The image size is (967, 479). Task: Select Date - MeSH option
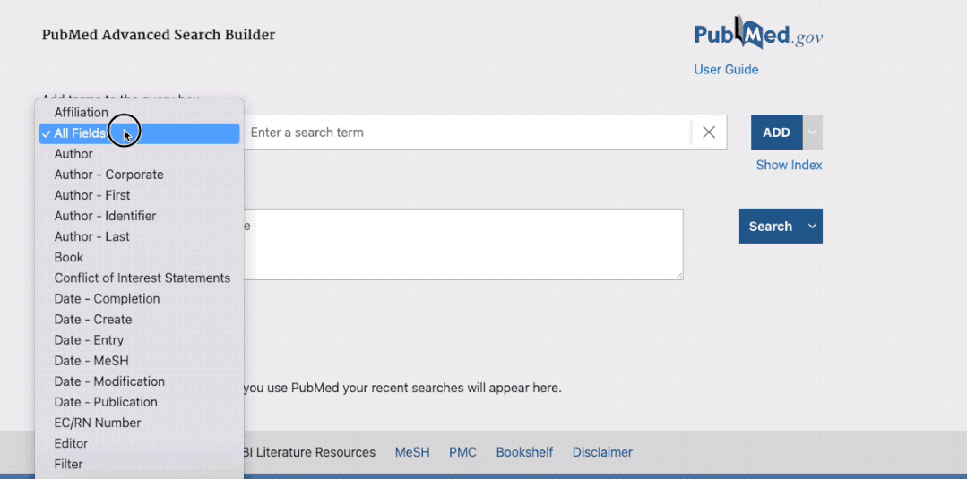pyautogui.click(x=140, y=361)
